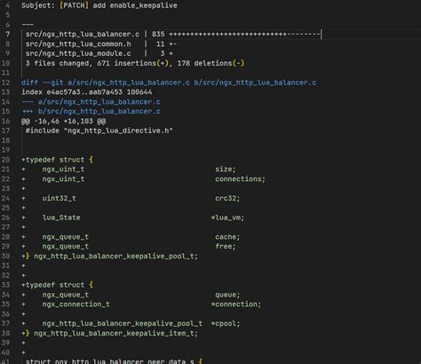Click '} ngx_http_lua_balancer_keepalive_pool_t;' on line 30
Viewport: 421px width, 364px height.
point(112,257)
